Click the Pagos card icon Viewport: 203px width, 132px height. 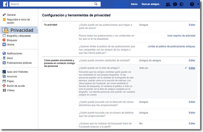4,81
